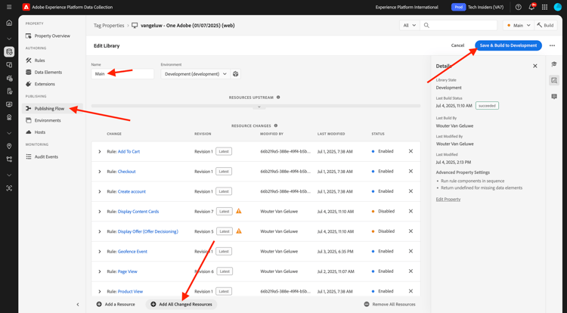This screenshot has height=313, width=567.
Task: Open the All search filter dropdown
Action: point(409,25)
